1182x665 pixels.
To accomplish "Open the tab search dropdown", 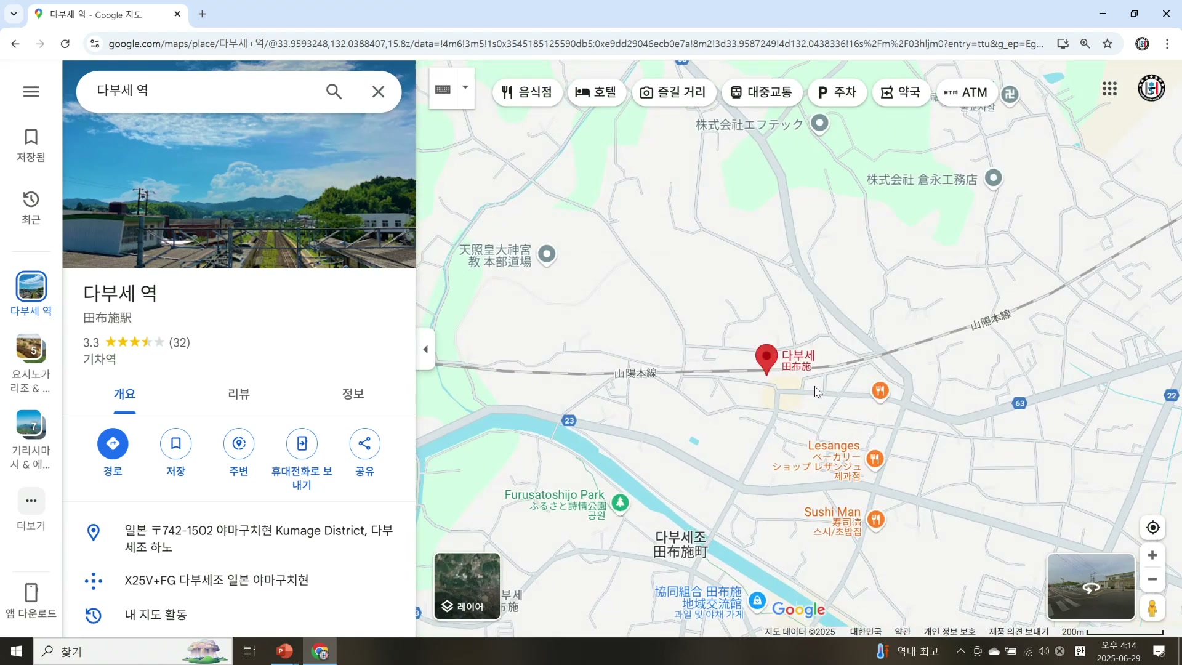I will click(14, 14).
